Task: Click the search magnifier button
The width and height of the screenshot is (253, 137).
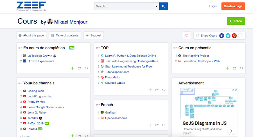Action: coord(163,6)
